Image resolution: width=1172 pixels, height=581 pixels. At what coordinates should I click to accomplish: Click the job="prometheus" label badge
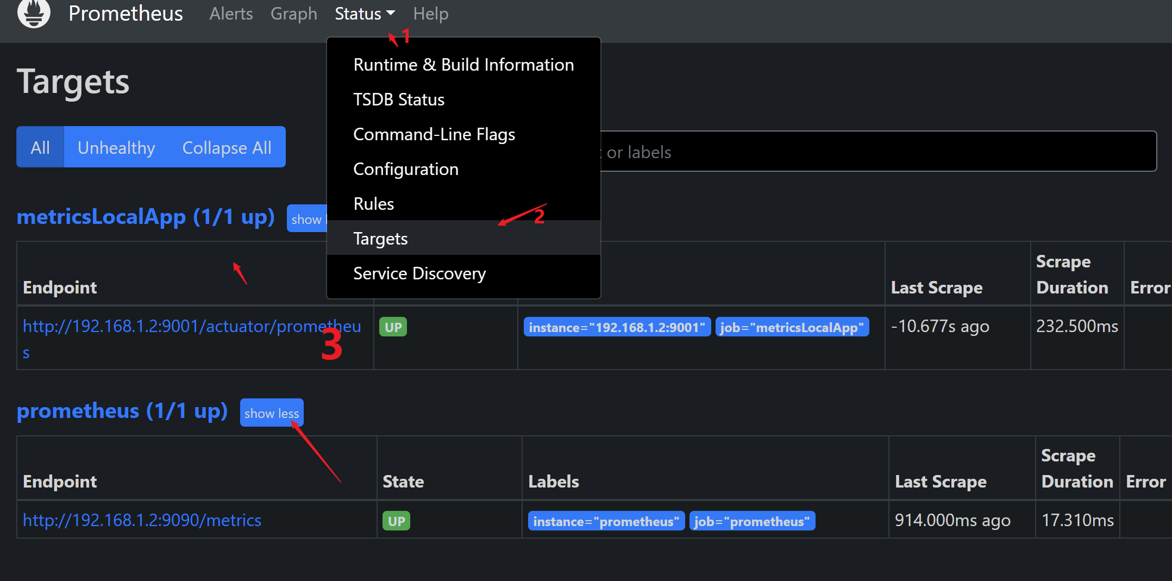coord(752,521)
